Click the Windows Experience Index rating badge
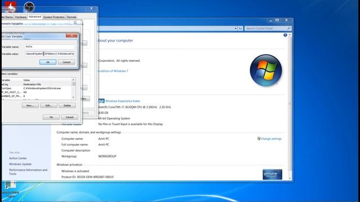The height and width of the screenshot is (202, 360). [101, 101]
